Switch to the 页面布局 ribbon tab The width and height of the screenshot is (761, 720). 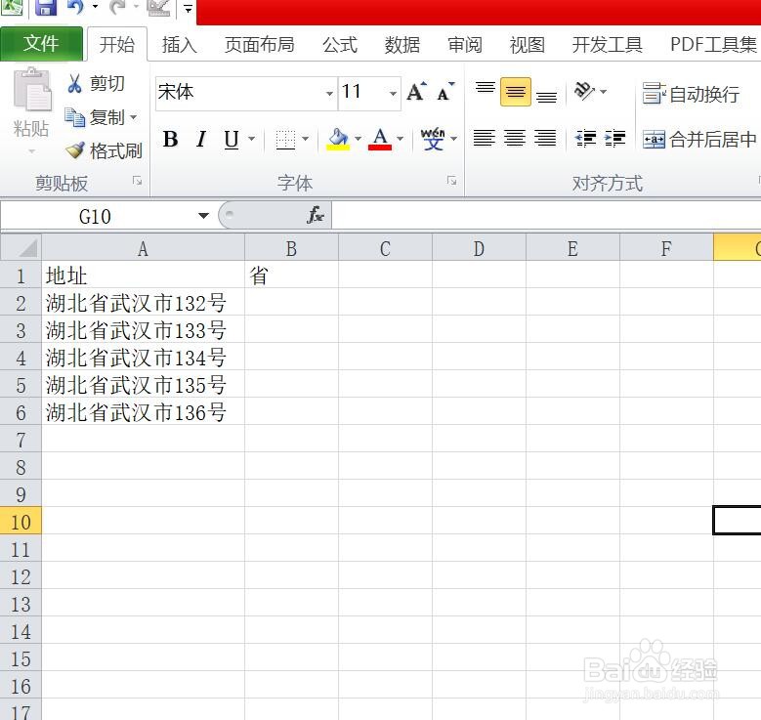pos(260,45)
